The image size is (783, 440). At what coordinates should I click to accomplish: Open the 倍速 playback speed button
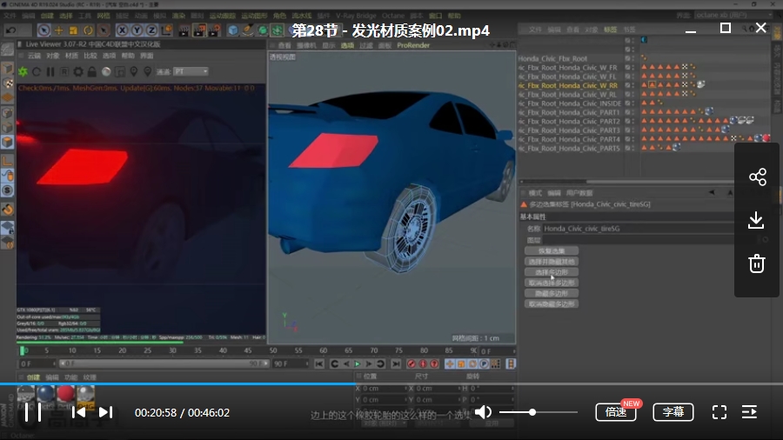tap(616, 412)
